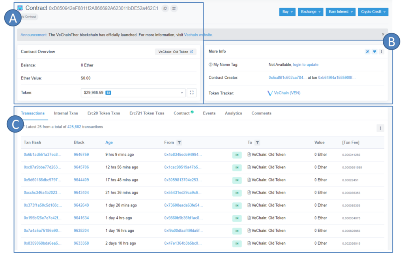Open the Token holdings $29,966.59 dropdown

click(133, 93)
